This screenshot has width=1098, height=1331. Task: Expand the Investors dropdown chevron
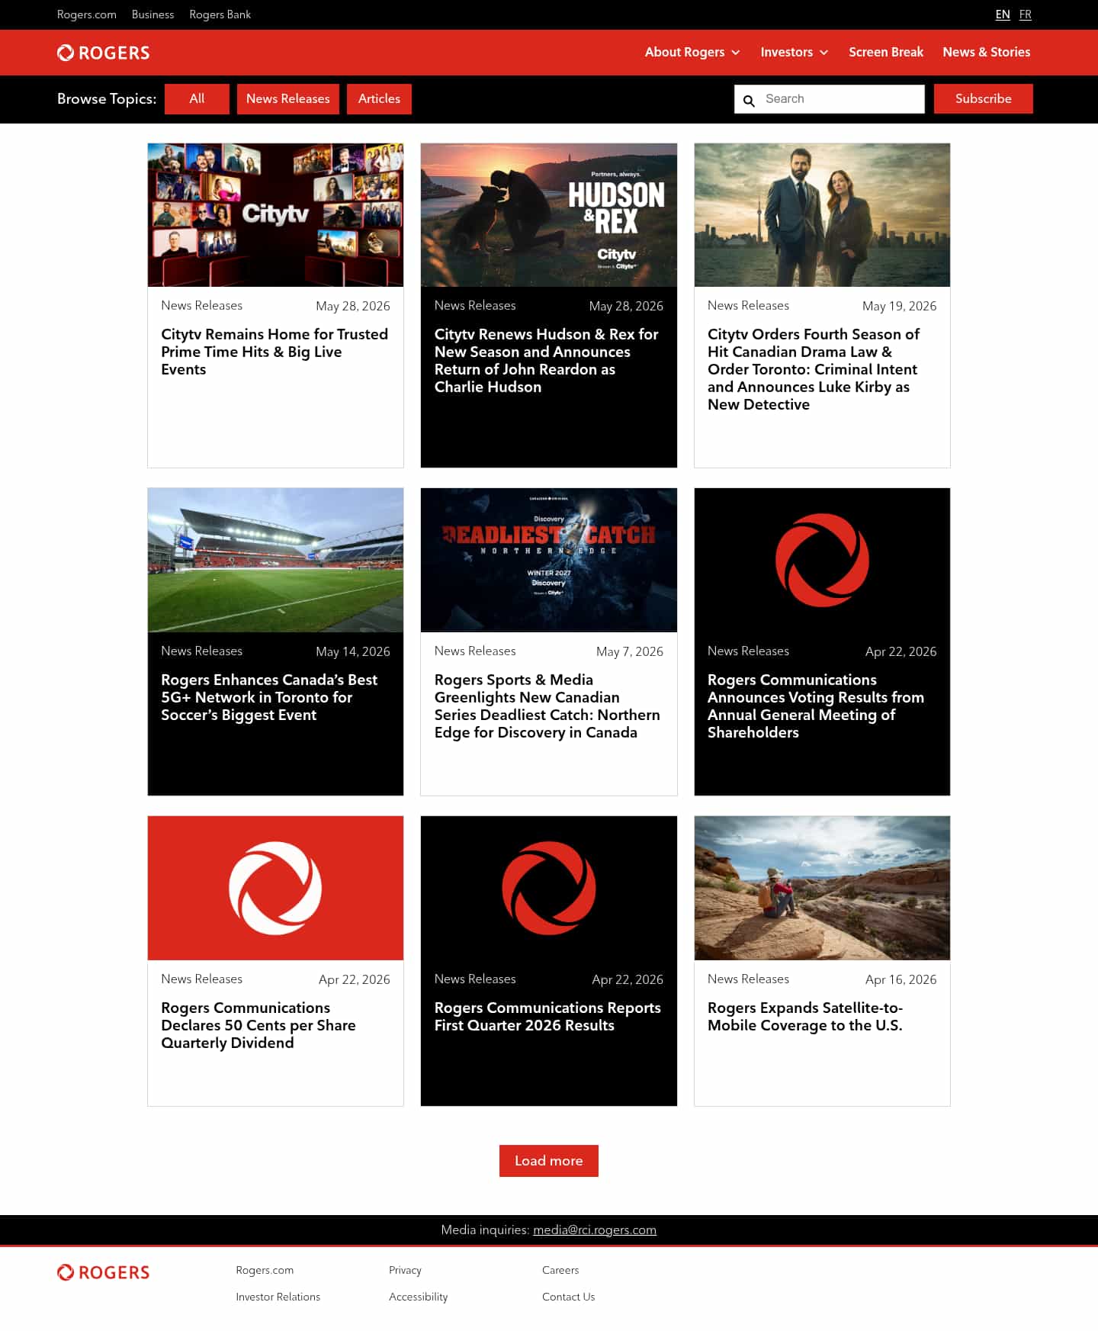824,53
